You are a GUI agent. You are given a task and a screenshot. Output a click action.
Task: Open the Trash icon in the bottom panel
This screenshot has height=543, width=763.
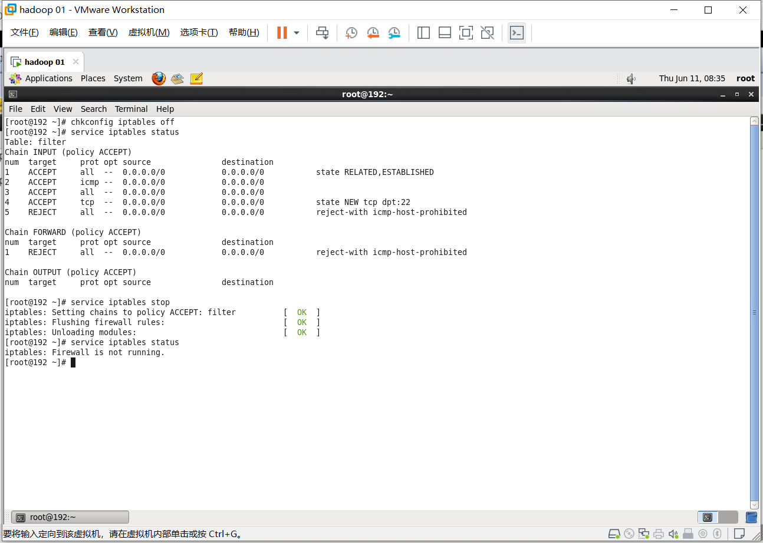[x=751, y=517]
